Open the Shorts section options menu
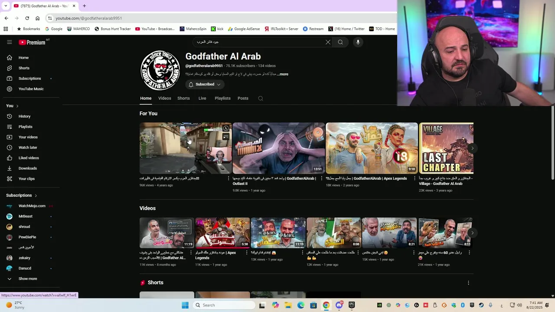The image size is (555, 312). point(468,283)
